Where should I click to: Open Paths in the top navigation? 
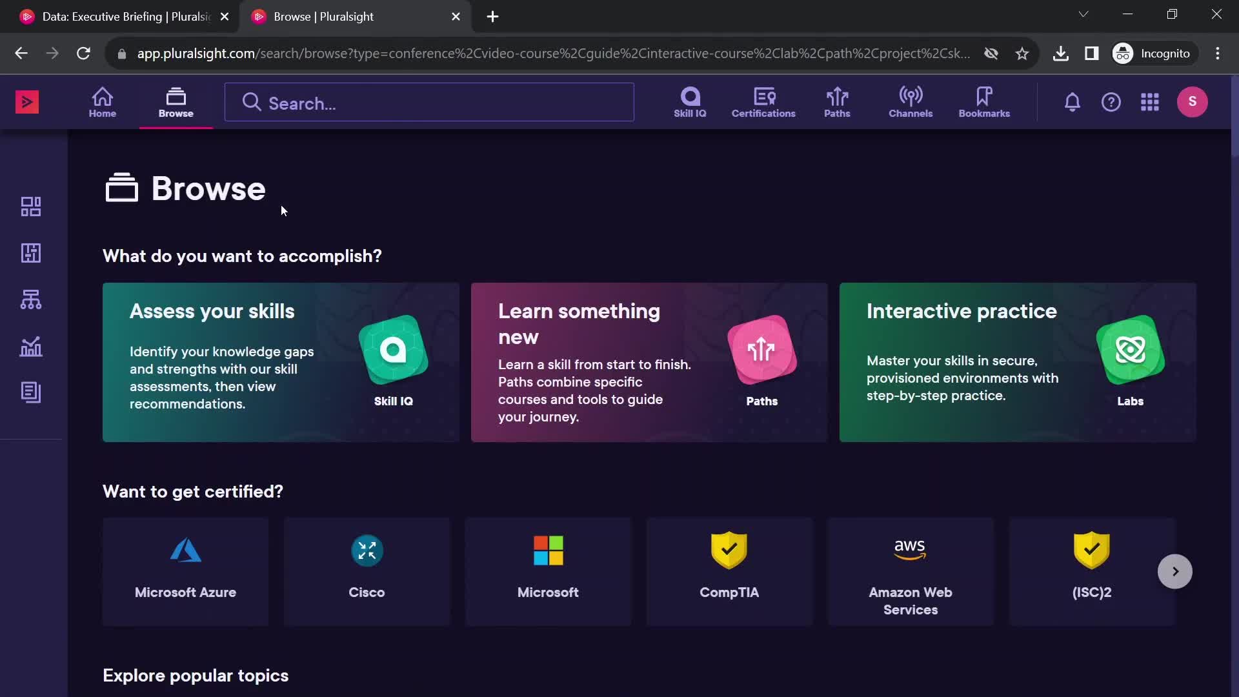pos(837,102)
